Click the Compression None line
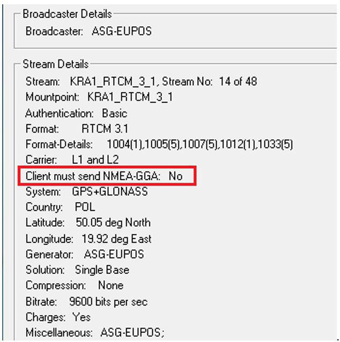 [x=74, y=285]
